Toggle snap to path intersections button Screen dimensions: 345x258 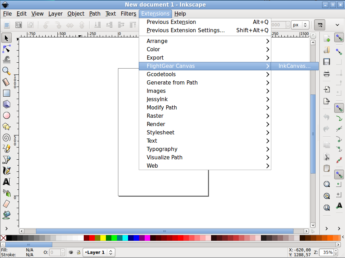(x=339, y=128)
